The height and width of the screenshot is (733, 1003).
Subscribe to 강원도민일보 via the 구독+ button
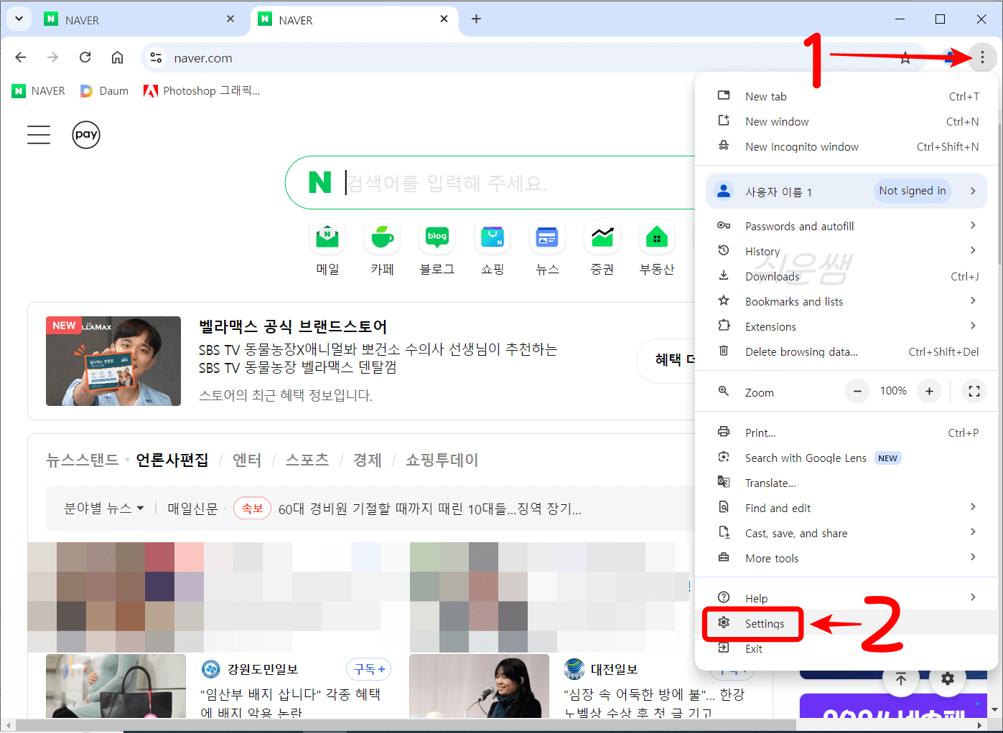(x=368, y=668)
